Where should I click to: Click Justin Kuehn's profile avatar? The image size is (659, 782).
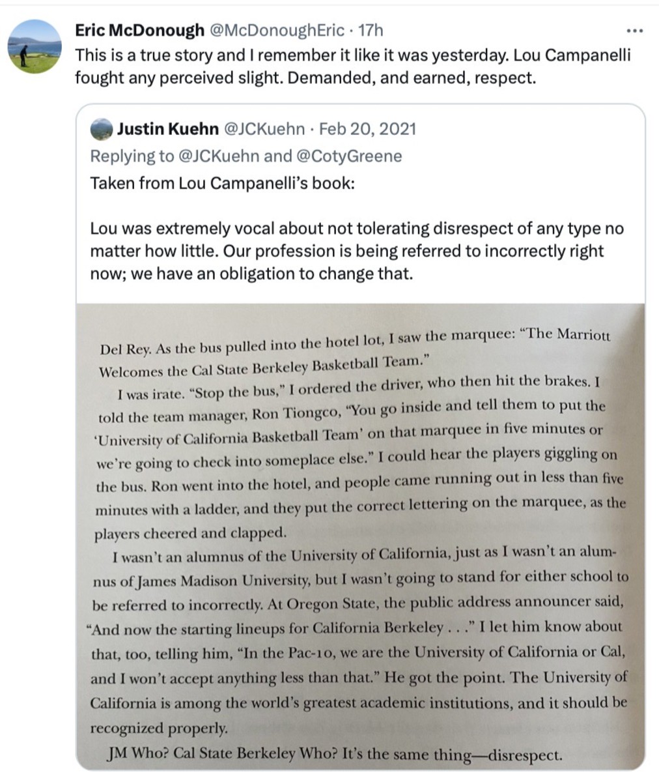pyautogui.click(x=101, y=130)
